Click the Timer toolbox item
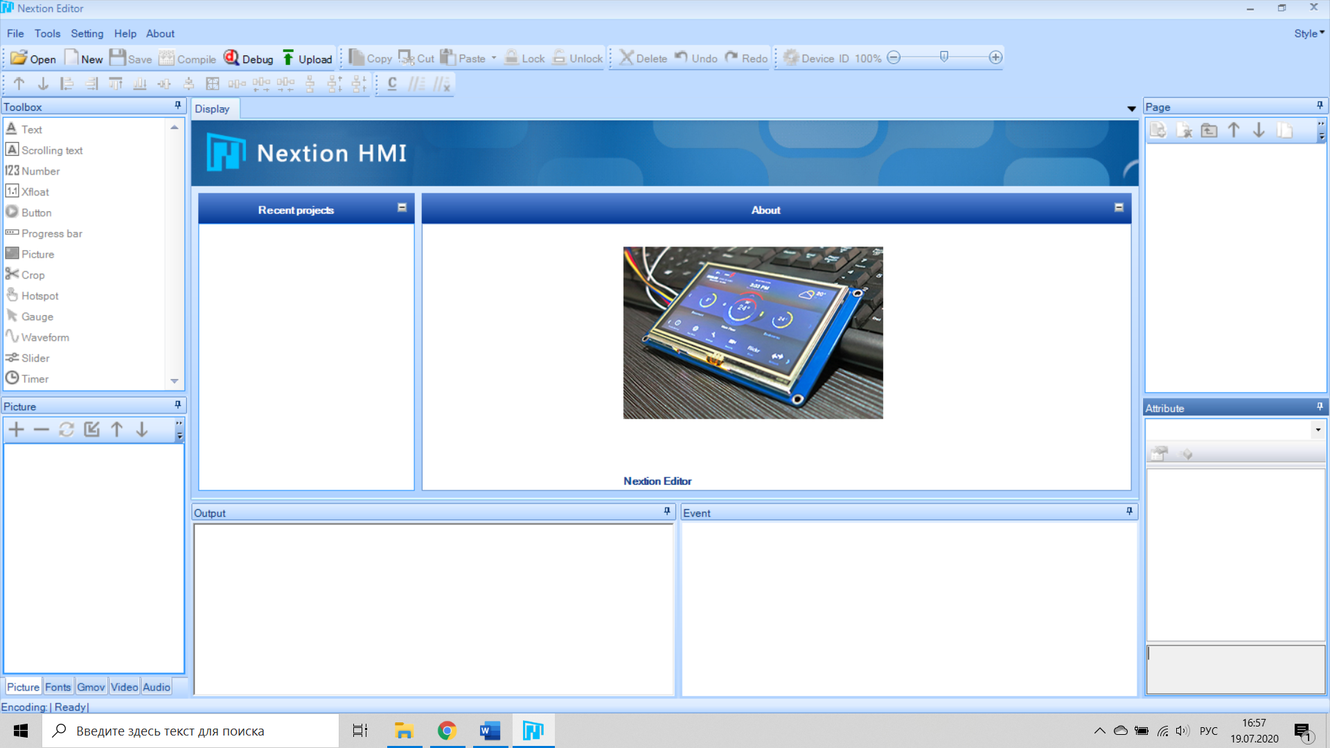This screenshot has height=748, width=1330. [35, 379]
